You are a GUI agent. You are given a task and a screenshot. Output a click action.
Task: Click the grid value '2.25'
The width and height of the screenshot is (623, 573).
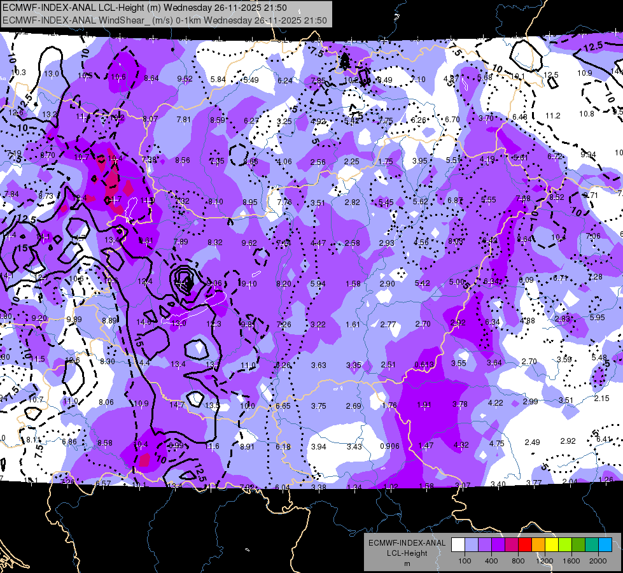pos(352,162)
